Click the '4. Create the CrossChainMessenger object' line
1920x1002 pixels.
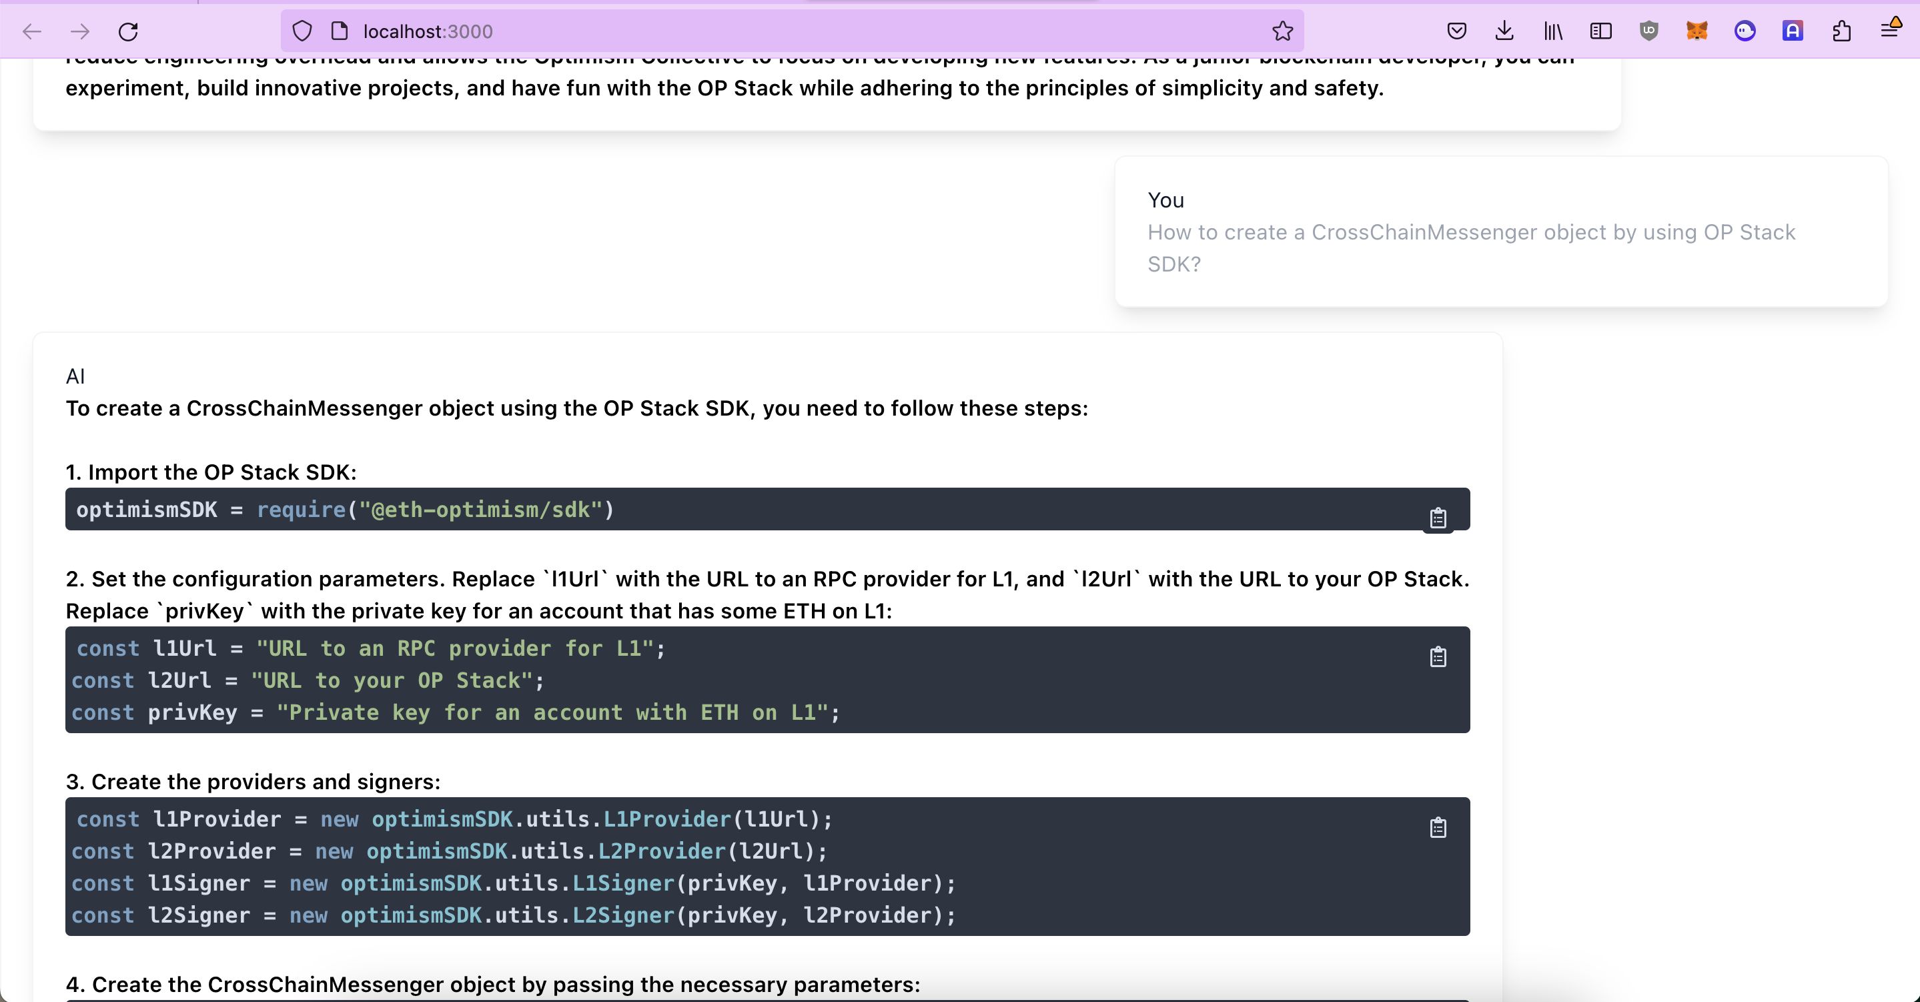pos(492,984)
